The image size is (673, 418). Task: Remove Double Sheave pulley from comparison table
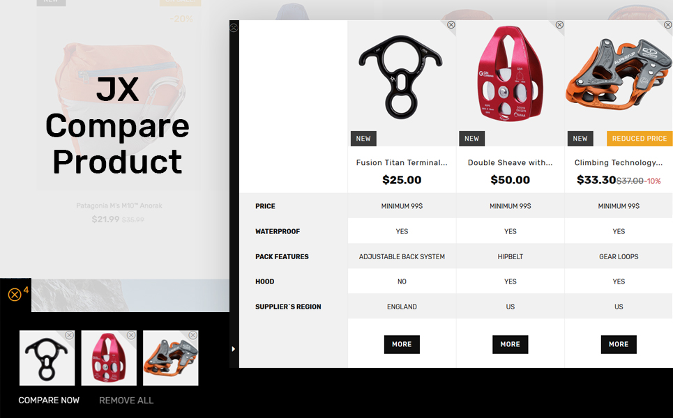(560, 25)
